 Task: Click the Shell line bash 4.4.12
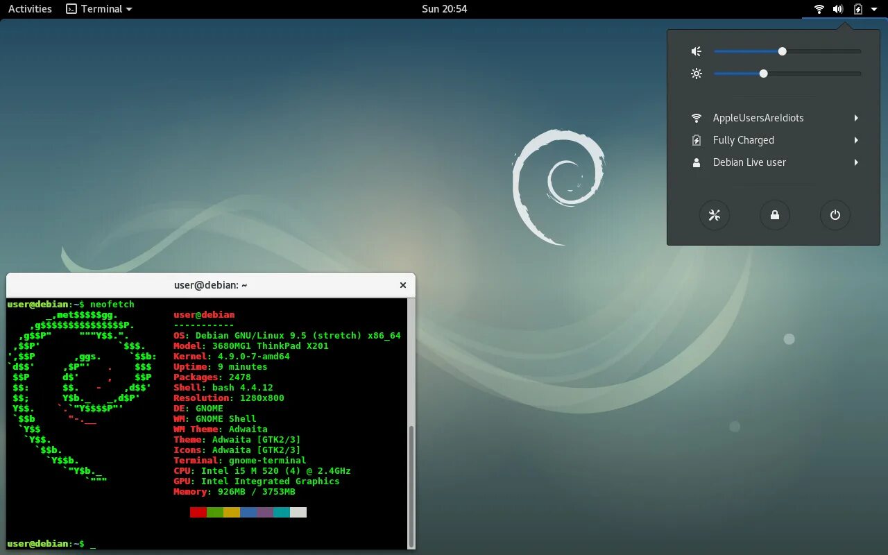click(x=223, y=388)
